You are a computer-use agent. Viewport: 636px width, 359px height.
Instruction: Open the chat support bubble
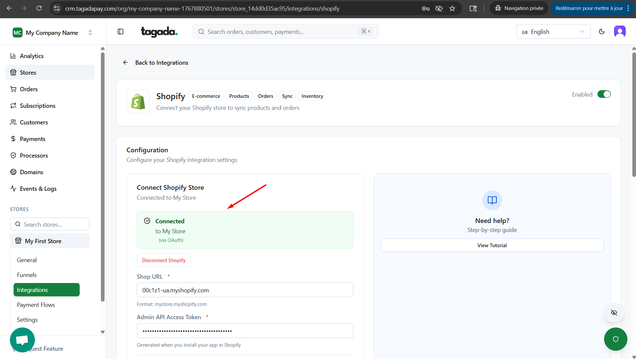tap(22, 340)
